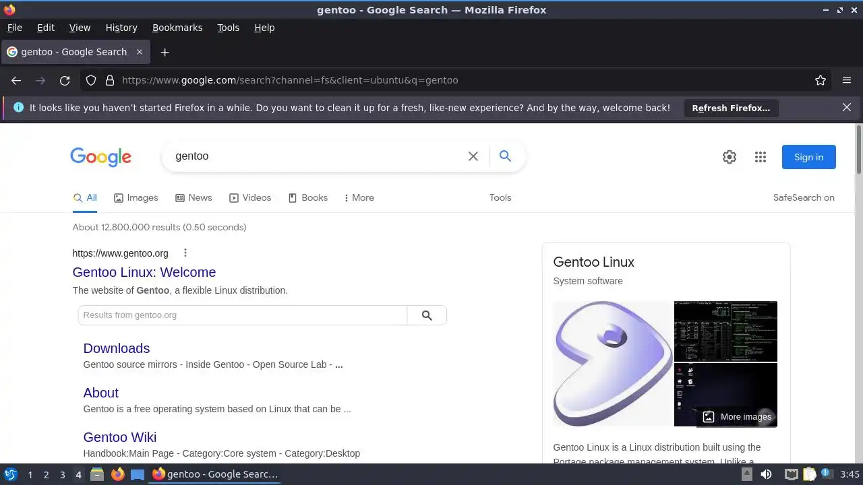
Task: Bookmark this page with the star icon
Action: 821,80
